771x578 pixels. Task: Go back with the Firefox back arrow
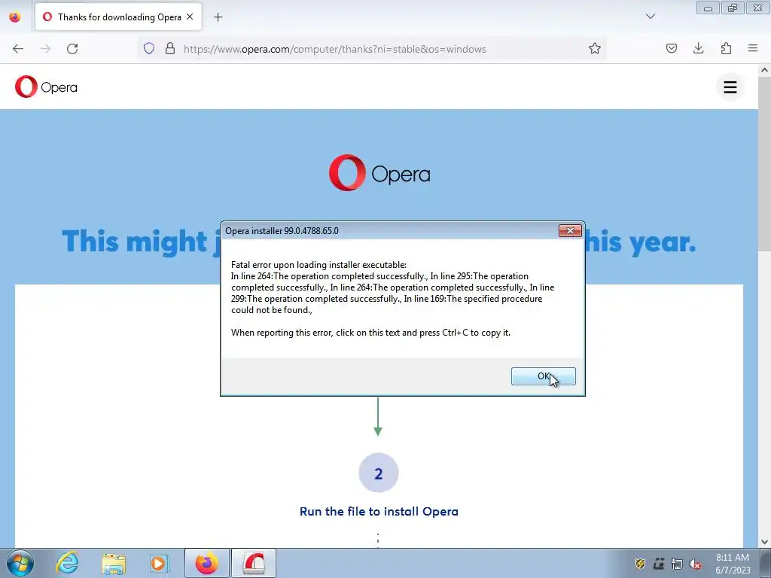(x=18, y=49)
